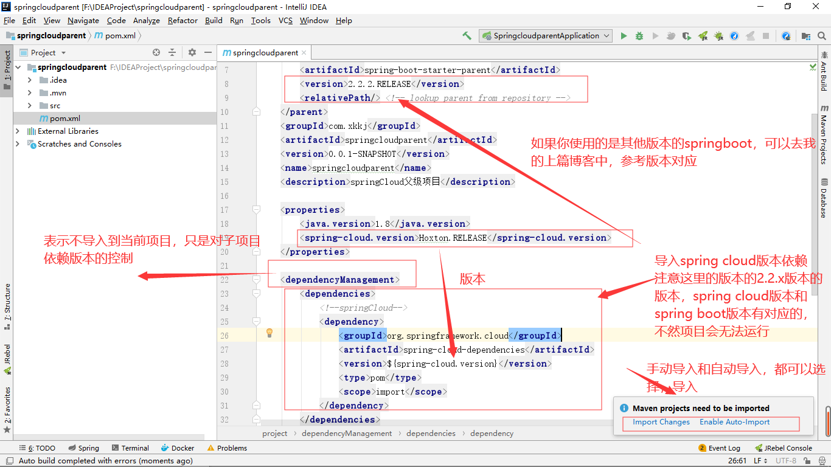Open the run configuration SpringcloudparentApplication dropdown
The image size is (831, 467).
click(x=546, y=36)
